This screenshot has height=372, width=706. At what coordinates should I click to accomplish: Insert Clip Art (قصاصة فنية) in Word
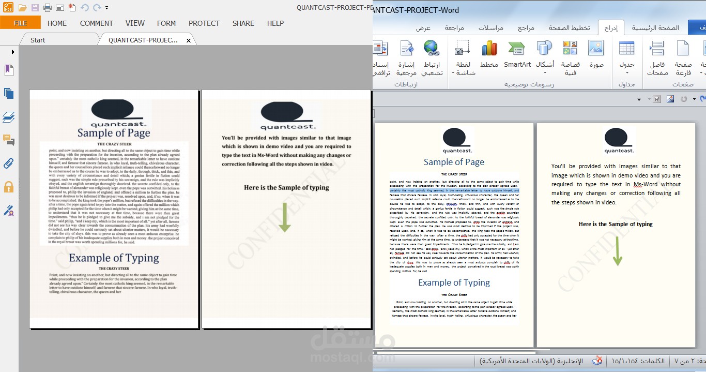click(570, 58)
